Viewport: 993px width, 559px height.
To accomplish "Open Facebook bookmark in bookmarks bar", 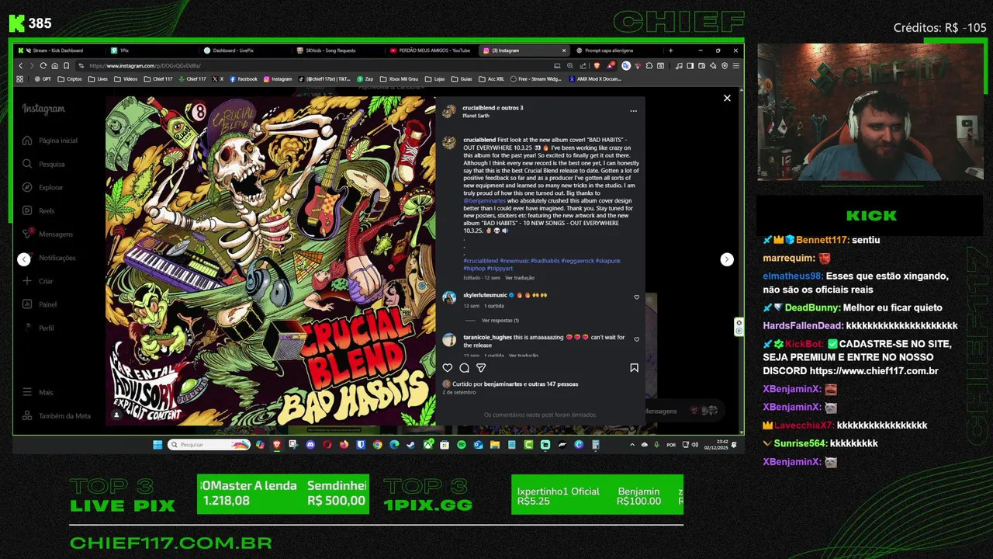I will click(x=244, y=79).
